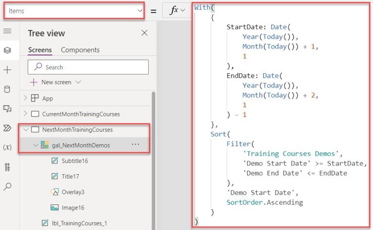Viewport: 373px width, 230px height.
Task: Select the NextMonthTrainingCourses screen
Action: tap(77, 130)
